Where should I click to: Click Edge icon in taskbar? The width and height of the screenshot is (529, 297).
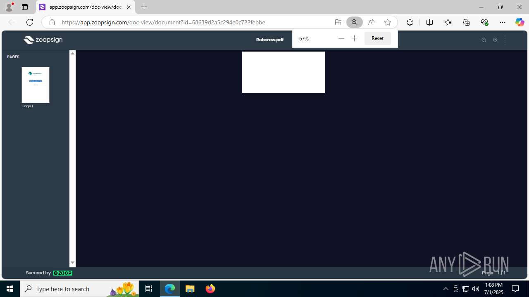pos(170,289)
